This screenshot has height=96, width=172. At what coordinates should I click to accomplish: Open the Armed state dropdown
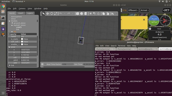(x=145, y=10)
